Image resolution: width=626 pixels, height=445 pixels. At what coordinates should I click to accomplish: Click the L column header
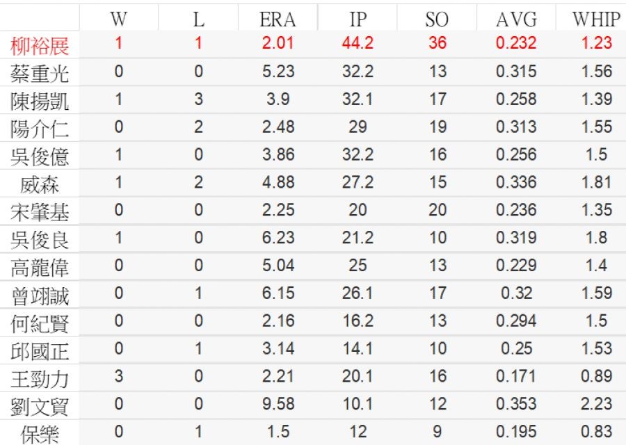[198, 19]
